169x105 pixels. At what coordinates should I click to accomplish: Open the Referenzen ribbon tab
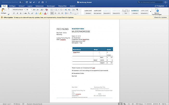click(x=40, y=6)
